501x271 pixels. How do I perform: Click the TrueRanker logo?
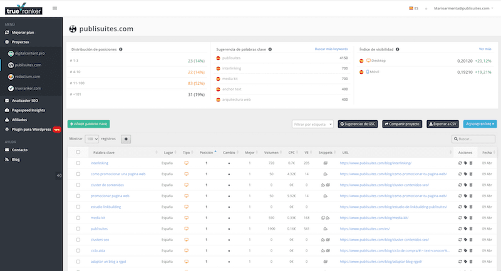click(x=24, y=9)
